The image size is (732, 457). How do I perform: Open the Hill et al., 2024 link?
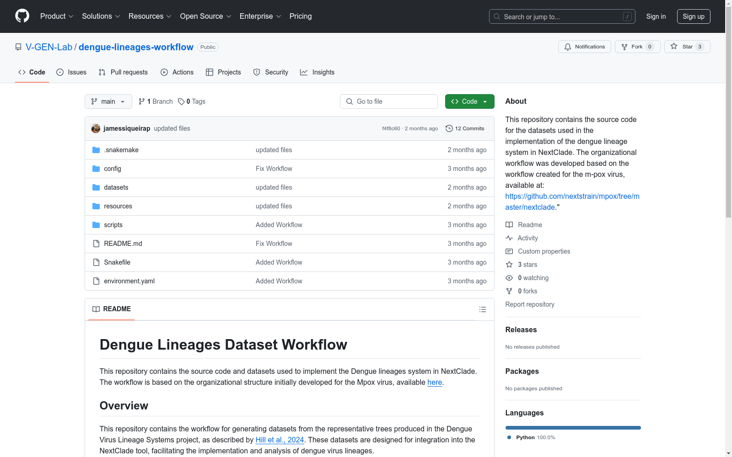point(280,440)
